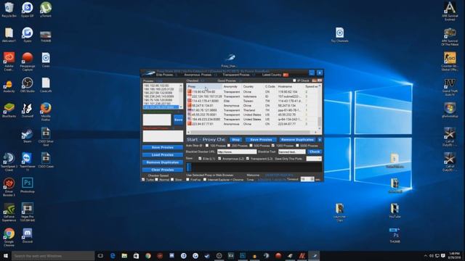Tick the 500 Proxies auto clear option

[251, 146]
